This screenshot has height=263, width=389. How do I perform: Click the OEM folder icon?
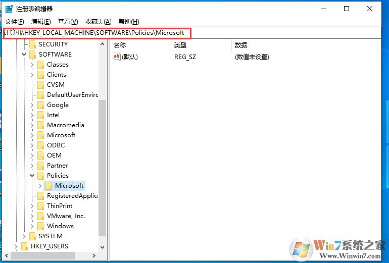(x=40, y=155)
